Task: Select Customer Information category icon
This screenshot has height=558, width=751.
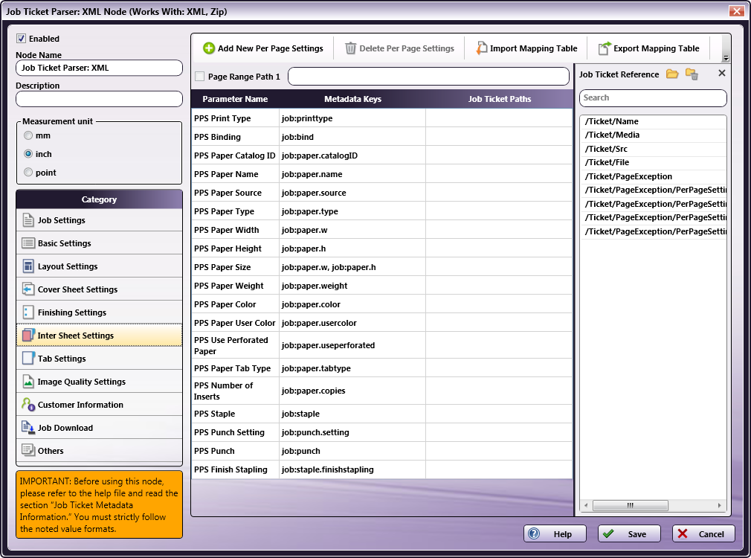Action: [x=28, y=404]
